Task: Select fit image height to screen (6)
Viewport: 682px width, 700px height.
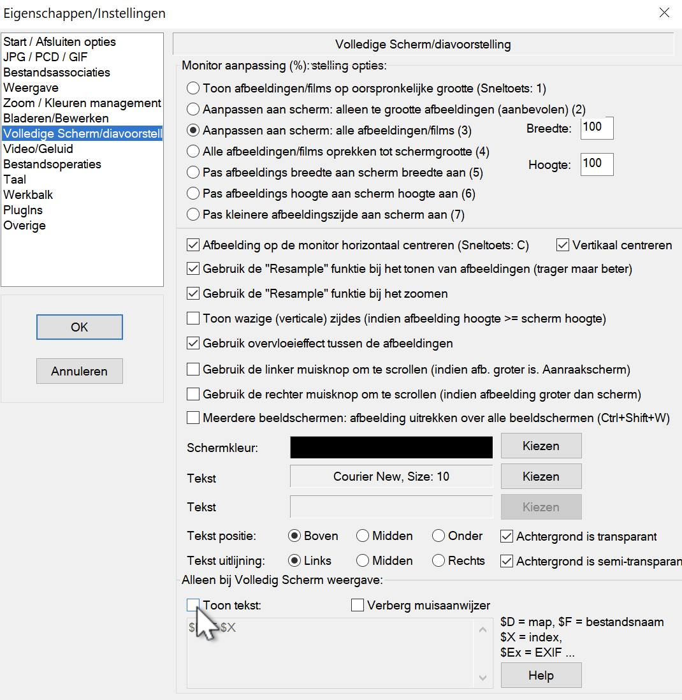Action: (193, 193)
